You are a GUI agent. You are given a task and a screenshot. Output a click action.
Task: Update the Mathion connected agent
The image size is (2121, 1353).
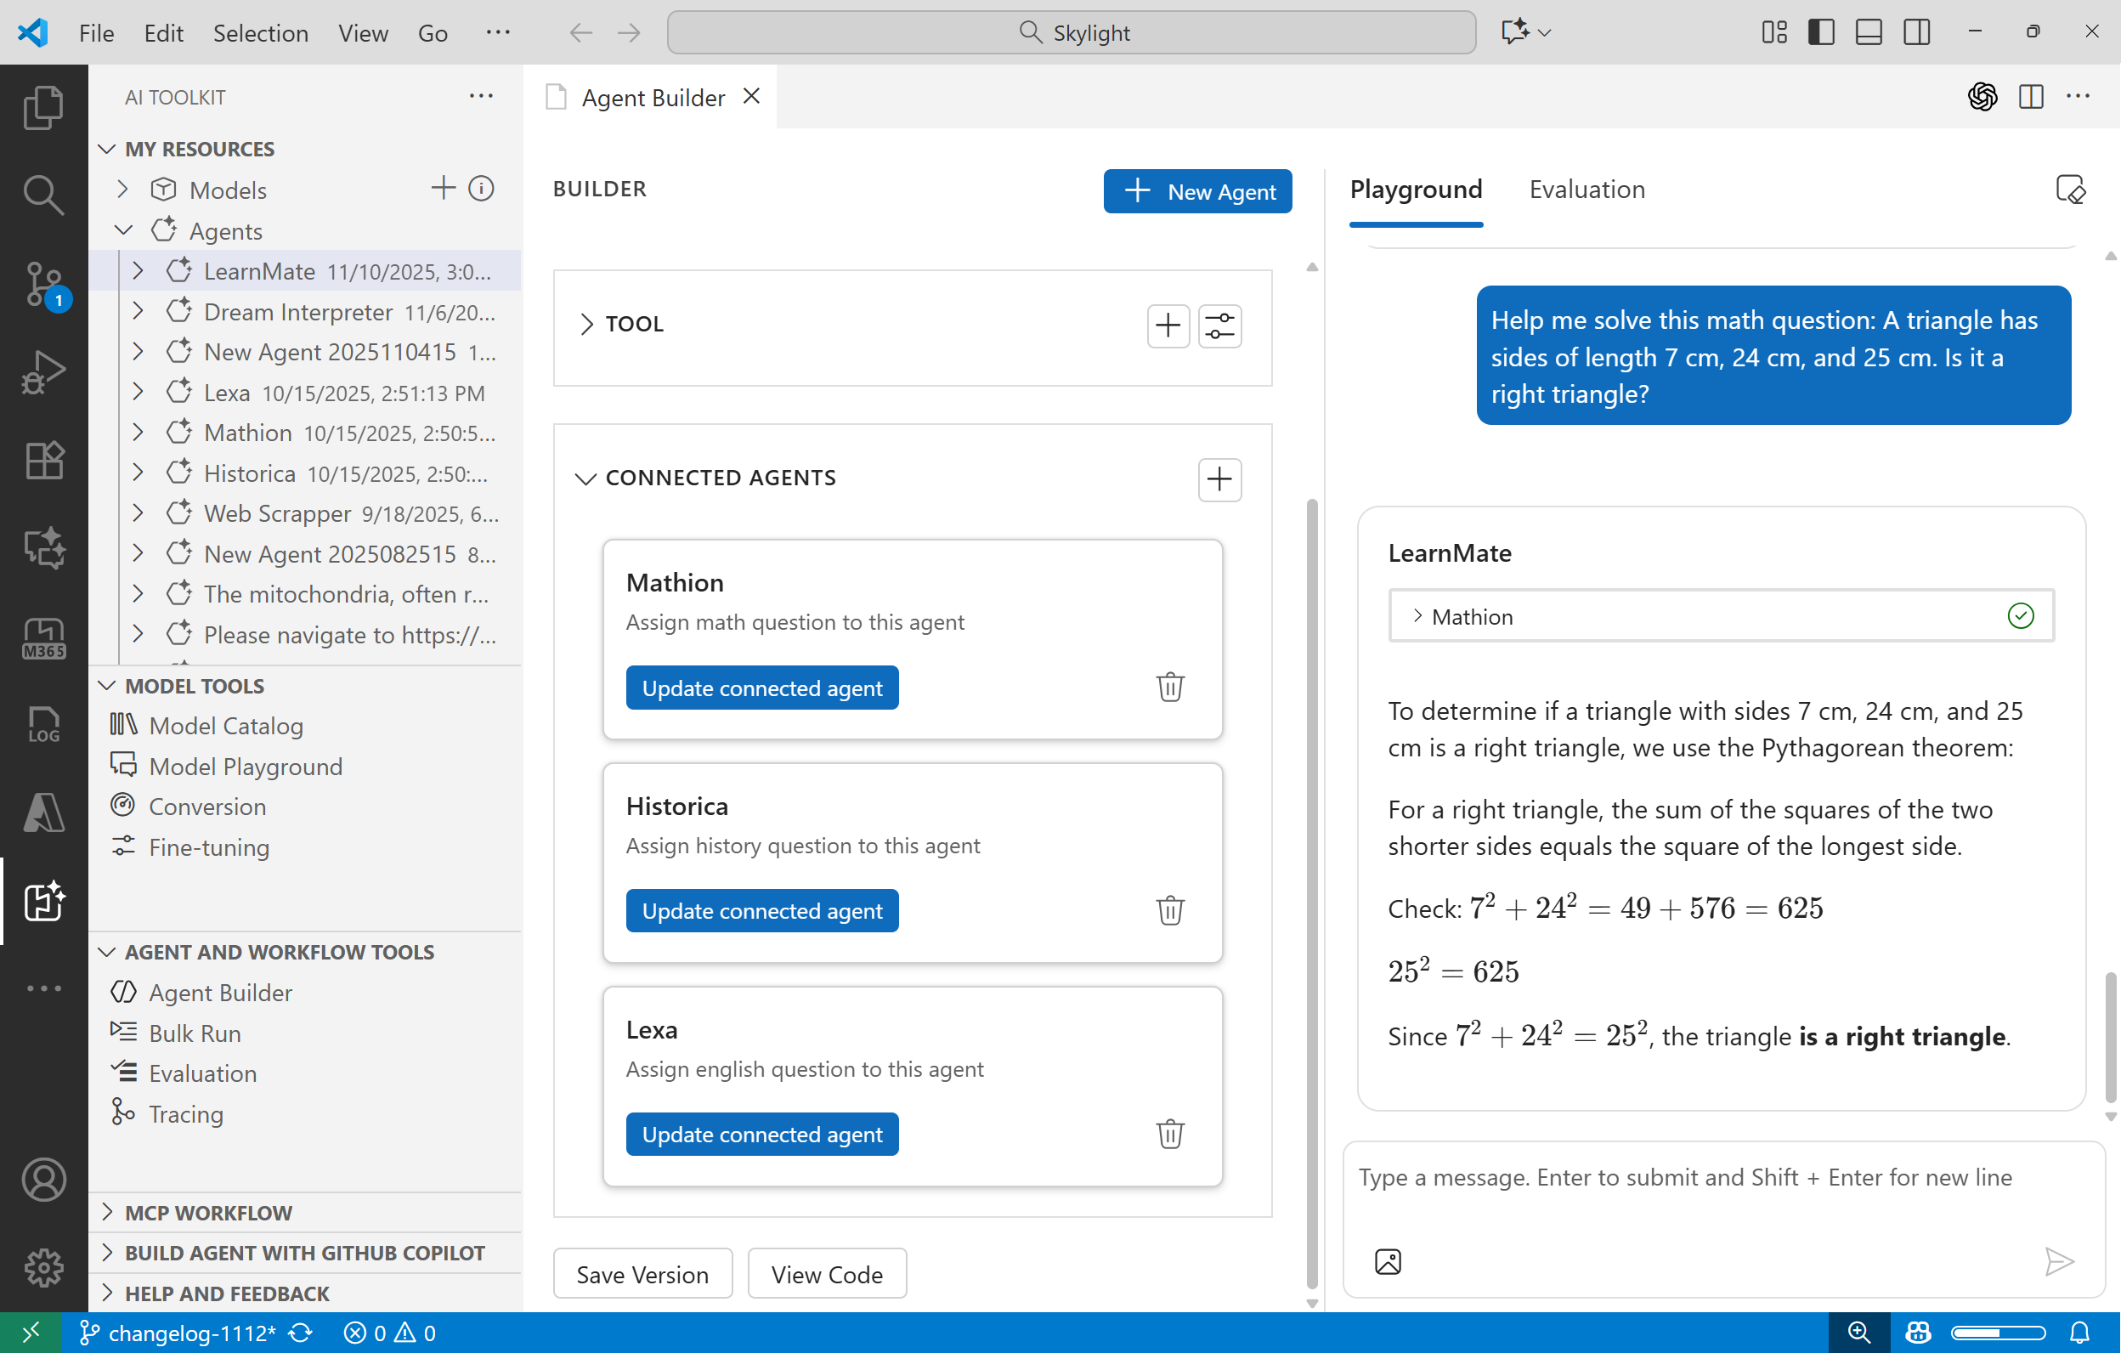[x=762, y=687]
